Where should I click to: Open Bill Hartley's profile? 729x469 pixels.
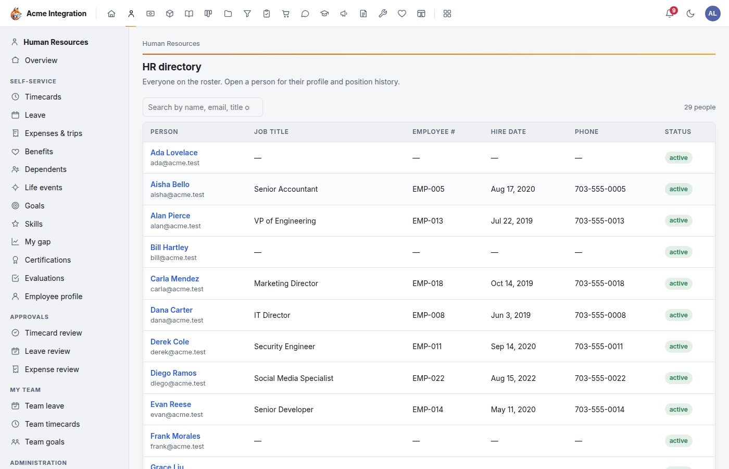[169, 248]
